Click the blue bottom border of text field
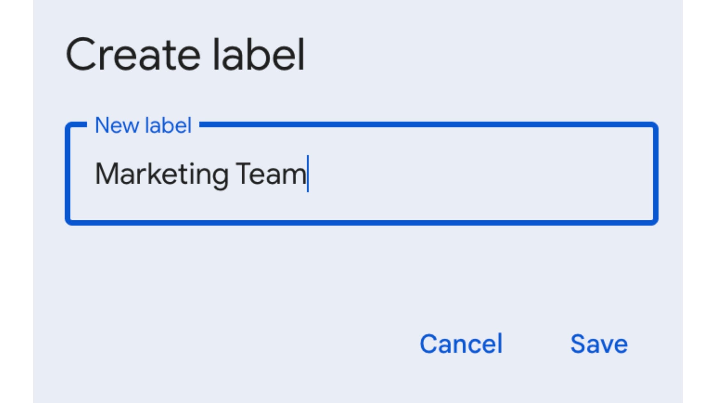 (361, 222)
